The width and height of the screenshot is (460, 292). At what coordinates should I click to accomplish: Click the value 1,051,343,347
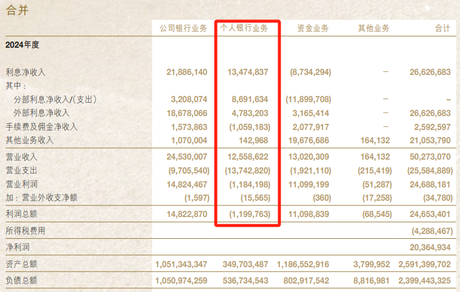181,265
